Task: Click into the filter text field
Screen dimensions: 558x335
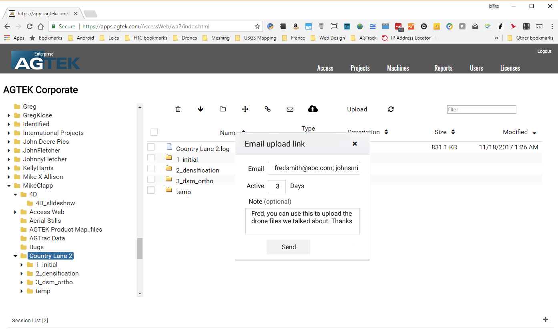Action: [x=481, y=109]
